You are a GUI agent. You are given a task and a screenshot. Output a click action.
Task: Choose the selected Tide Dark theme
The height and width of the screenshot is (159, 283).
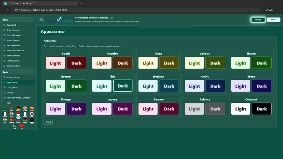pos(123,86)
